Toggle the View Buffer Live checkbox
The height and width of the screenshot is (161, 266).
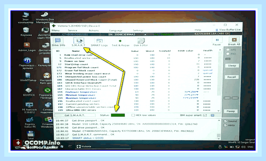tap(217, 30)
